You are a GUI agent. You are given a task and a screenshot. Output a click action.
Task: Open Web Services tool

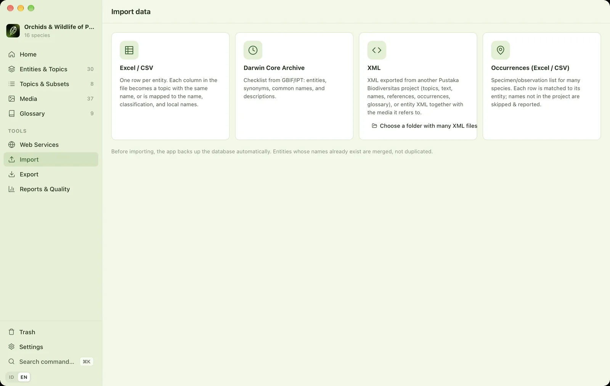pyautogui.click(x=51, y=145)
